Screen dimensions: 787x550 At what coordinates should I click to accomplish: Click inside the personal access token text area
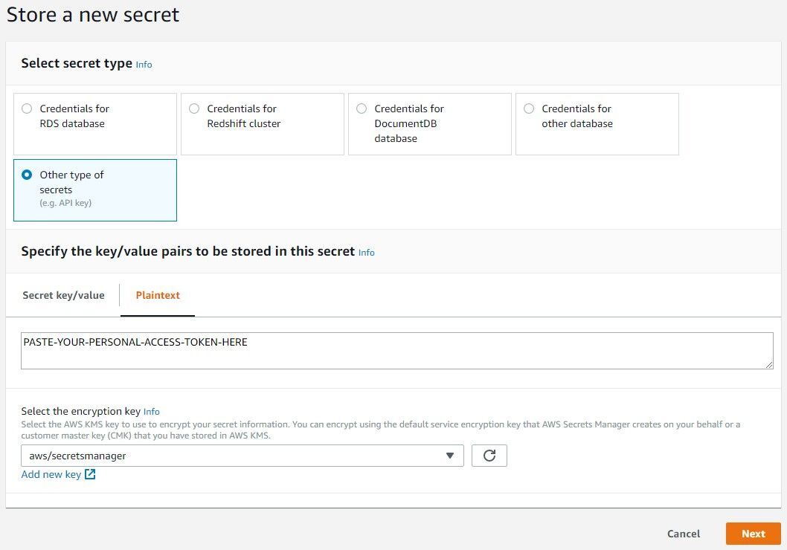click(x=298, y=349)
